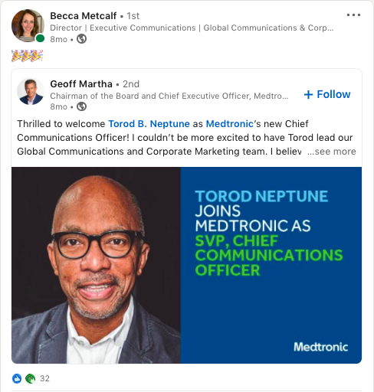
Task: Click Becca's Director Executive Communications headline
Action: [x=192, y=28]
